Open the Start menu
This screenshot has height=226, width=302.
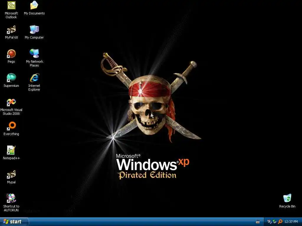[14, 222]
